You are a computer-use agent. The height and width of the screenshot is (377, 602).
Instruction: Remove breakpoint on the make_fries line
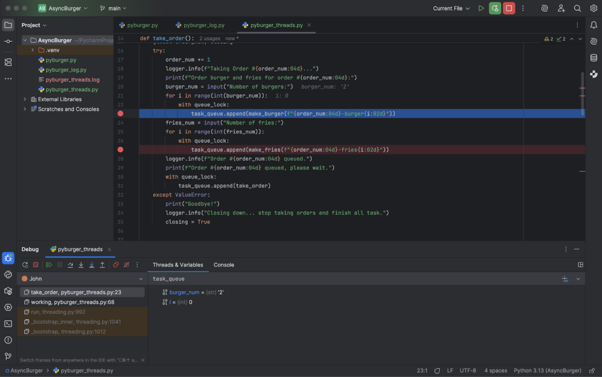pyautogui.click(x=120, y=149)
